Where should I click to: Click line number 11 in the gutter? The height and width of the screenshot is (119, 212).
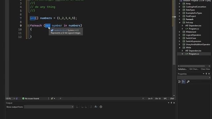click(x=20, y=33)
